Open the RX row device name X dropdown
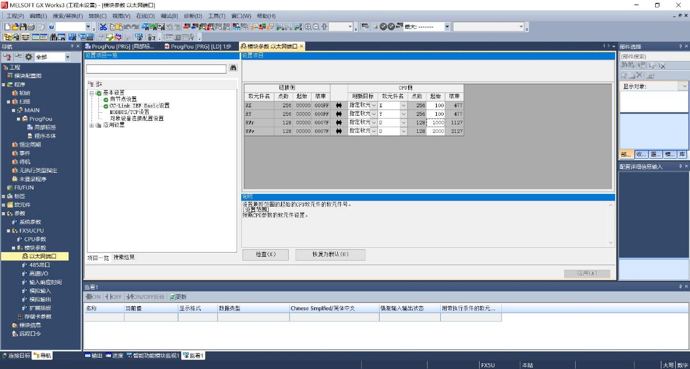The width and height of the screenshot is (690, 369). pos(403,106)
